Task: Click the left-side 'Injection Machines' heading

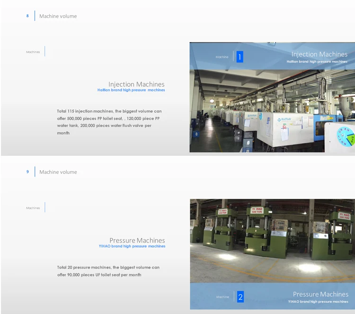Action: pyautogui.click(x=136, y=84)
